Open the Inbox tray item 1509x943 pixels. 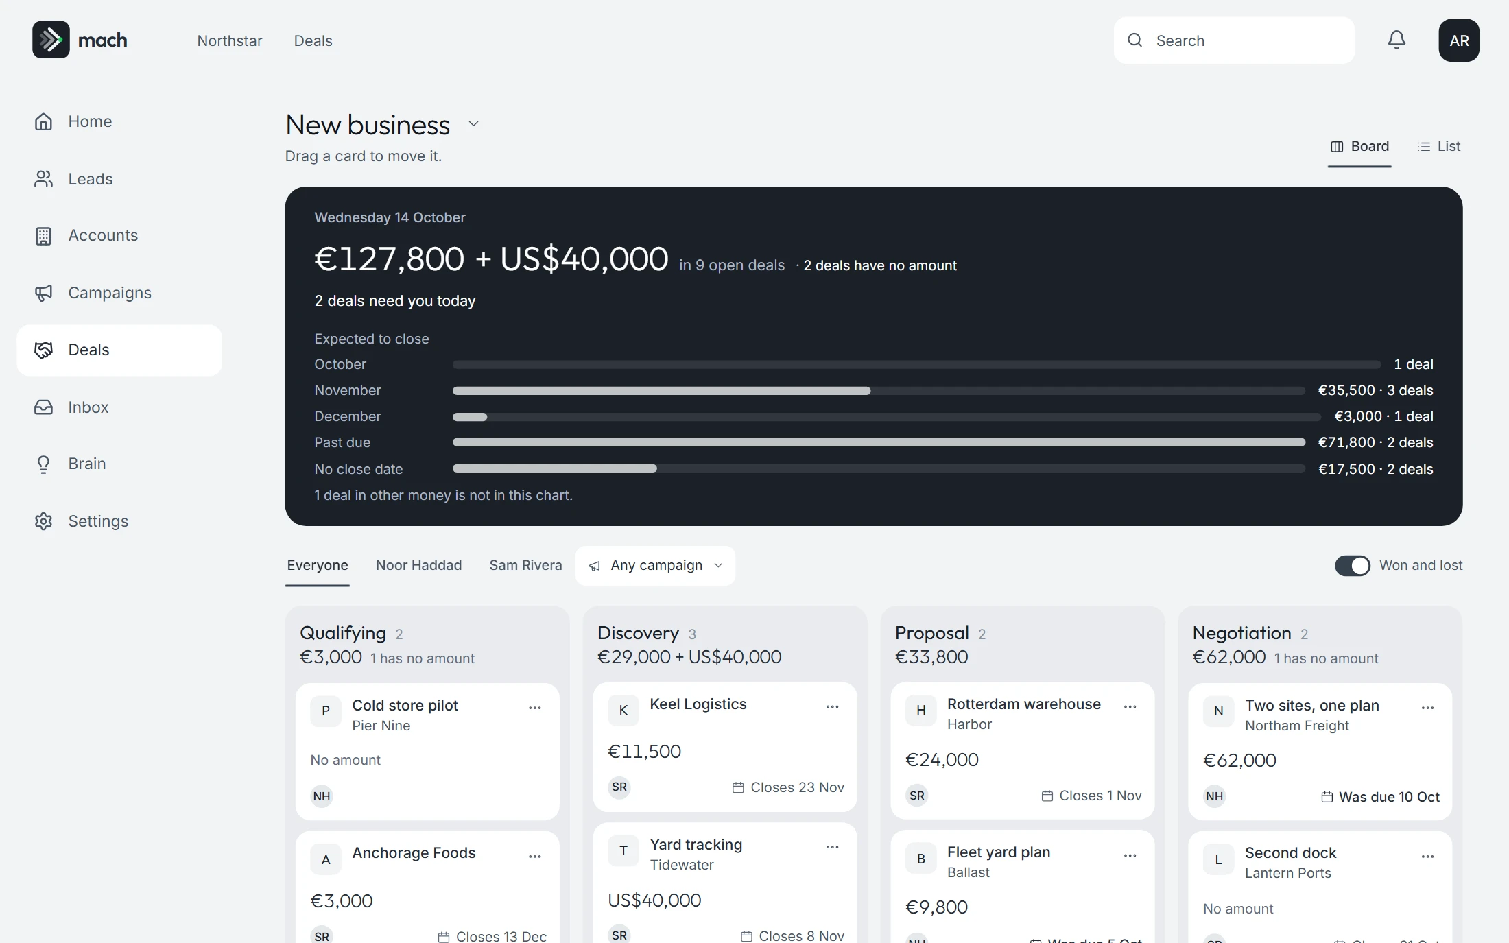click(119, 407)
